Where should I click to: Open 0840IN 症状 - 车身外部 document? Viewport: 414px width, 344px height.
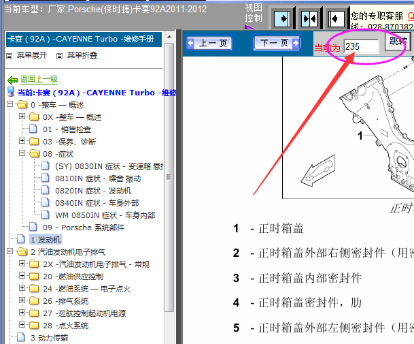[97, 203]
